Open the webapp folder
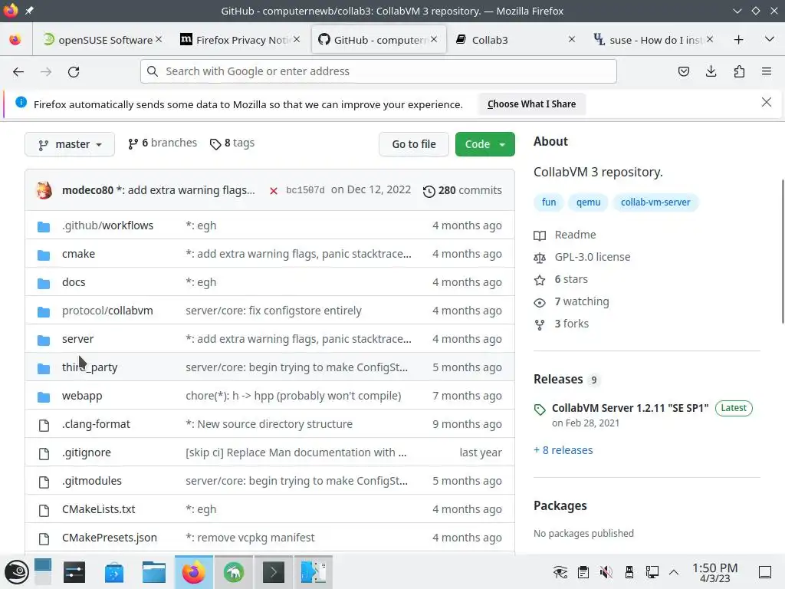The width and height of the screenshot is (785, 589). pos(82,396)
